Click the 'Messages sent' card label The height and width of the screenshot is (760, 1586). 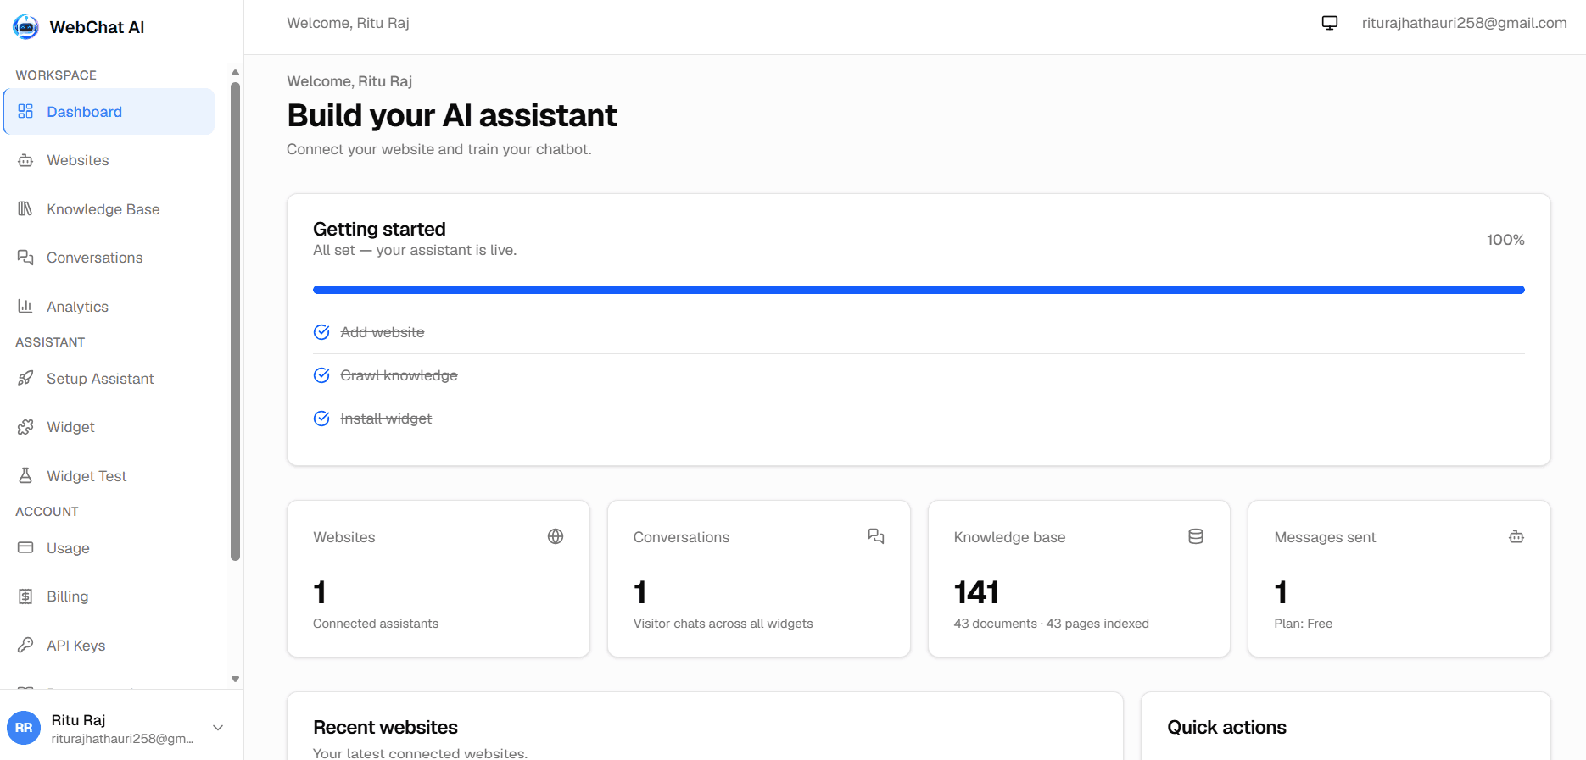point(1325,537)
